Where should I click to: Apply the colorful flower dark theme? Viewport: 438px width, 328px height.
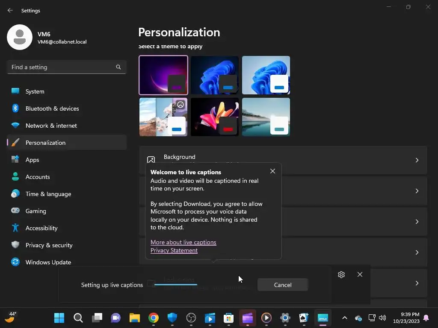tap(215, 117)
